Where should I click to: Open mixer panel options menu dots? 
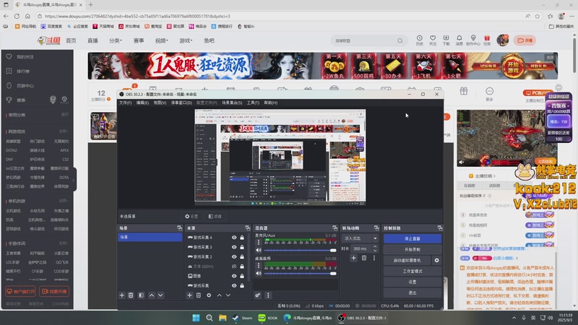(x=268, y=295)
